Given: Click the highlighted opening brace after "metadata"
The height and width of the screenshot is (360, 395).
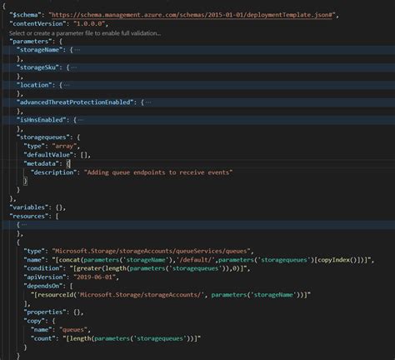Looking at the screenshot, I should (x=68, y=163).
